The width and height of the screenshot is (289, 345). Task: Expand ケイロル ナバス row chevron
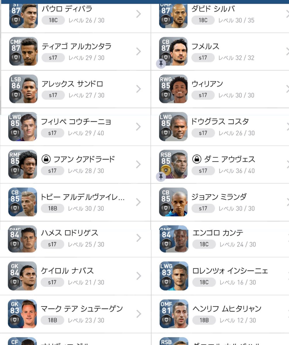click(x=139, y=276)
